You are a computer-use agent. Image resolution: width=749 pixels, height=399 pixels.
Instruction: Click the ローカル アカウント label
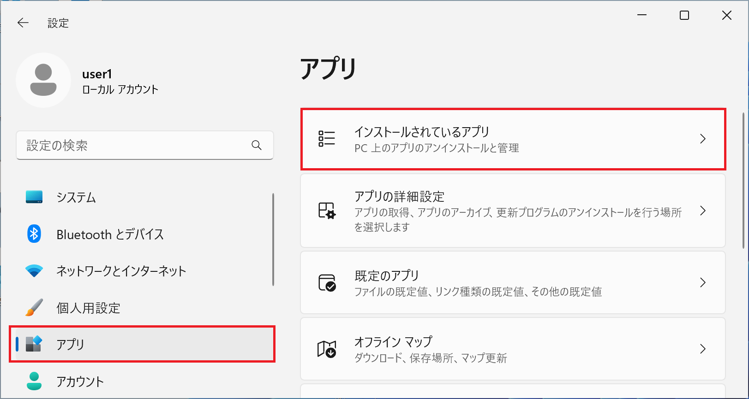[x=120, y=89]
